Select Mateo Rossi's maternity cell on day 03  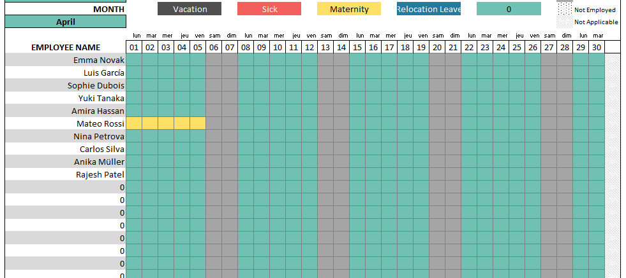166,123
